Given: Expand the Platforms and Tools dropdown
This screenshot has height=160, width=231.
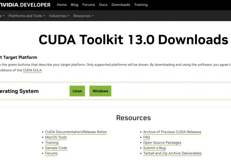Looking at the screenshot, I should [x=27, y=16].
